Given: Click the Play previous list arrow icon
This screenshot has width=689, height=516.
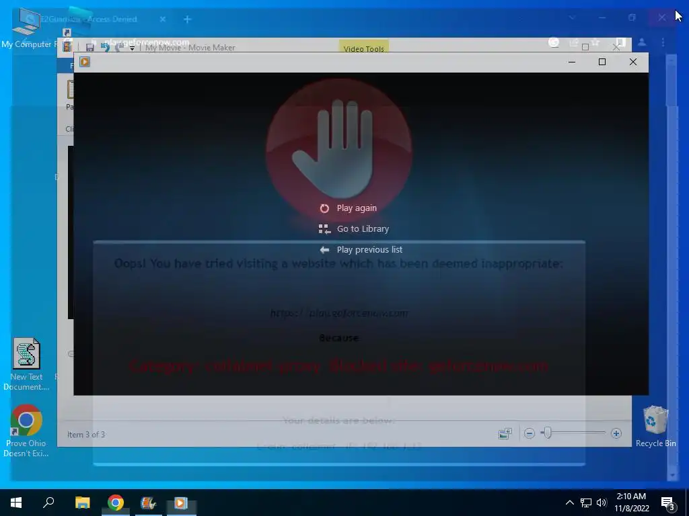Looking at the screenshot, I should (324, 250).
